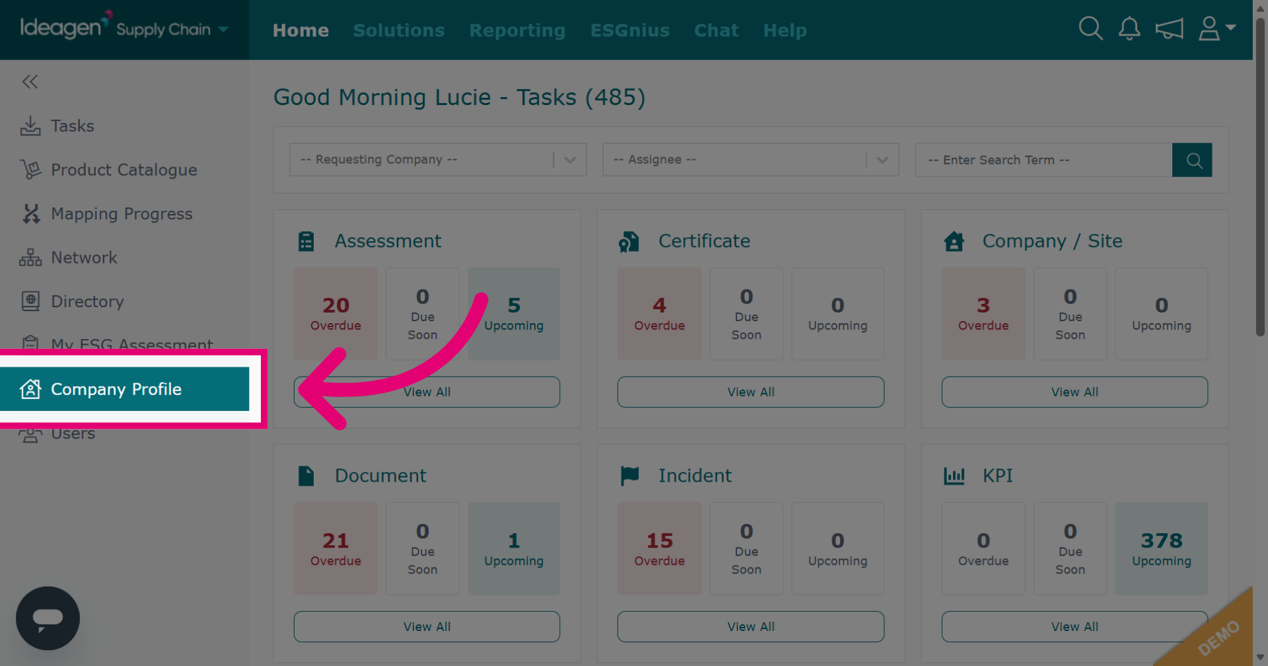Open 5 Upcoming Assessment tile
The image size is (1268, 666).
click(514, 314)
